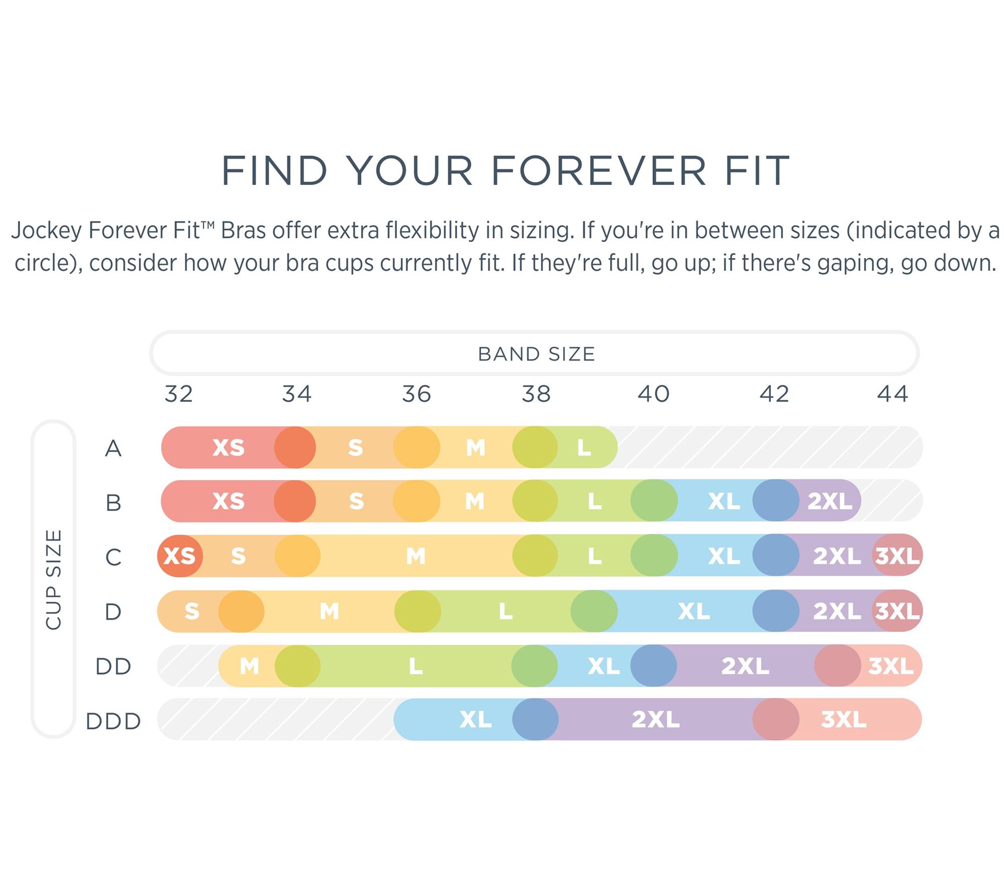
Task: Click the L segment in cup A row
Action: pos(584,447)
